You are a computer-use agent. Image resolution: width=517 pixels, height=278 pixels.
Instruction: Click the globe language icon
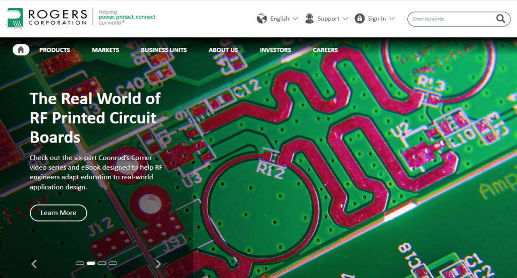click(262, 19)
